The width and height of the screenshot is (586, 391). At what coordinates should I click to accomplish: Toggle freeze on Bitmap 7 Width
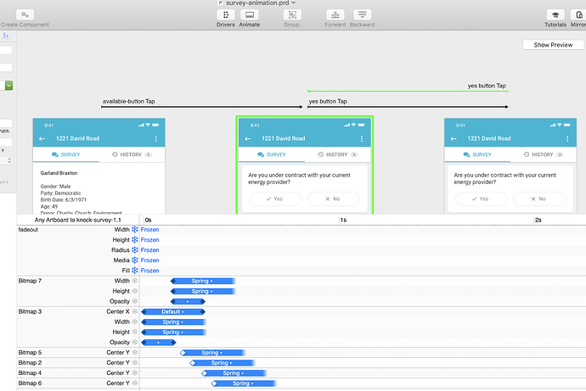[135, 281]
